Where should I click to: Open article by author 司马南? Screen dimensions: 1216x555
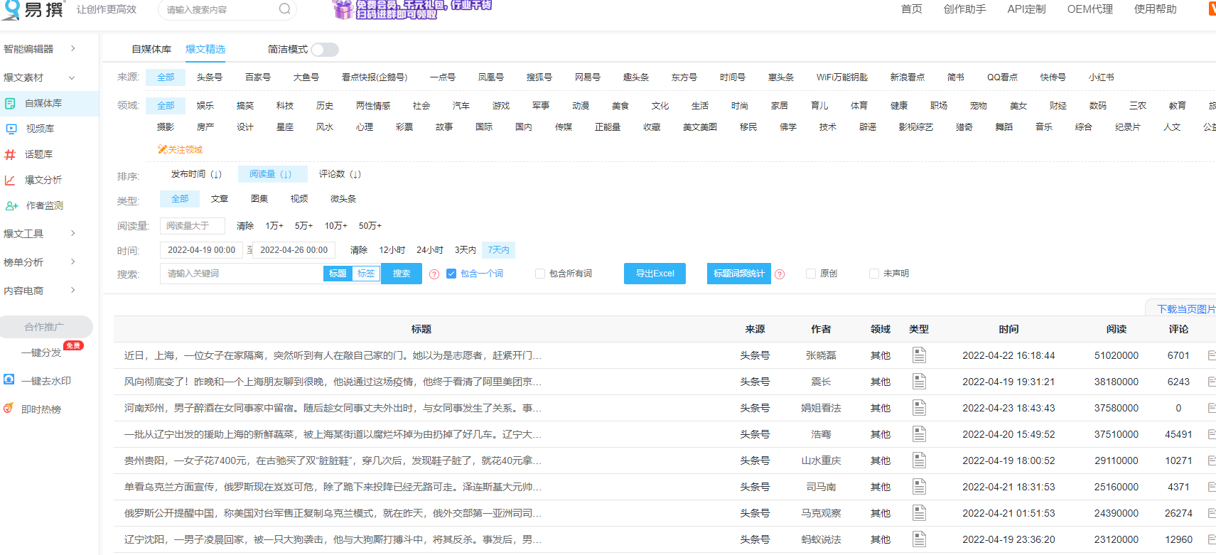pyautogui.click(x=333, y=487)
